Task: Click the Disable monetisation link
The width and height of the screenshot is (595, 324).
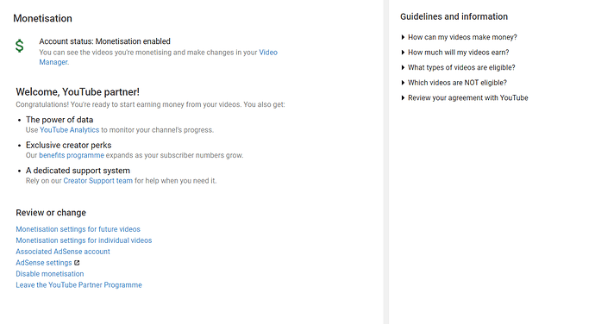Action: [50, 273]
